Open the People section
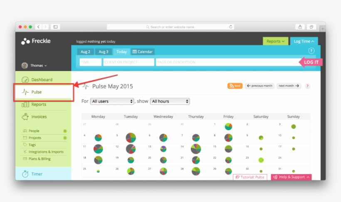 pos(34,131)
